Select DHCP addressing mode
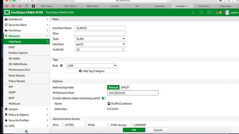239x134 pixels. tap(125, 87)
